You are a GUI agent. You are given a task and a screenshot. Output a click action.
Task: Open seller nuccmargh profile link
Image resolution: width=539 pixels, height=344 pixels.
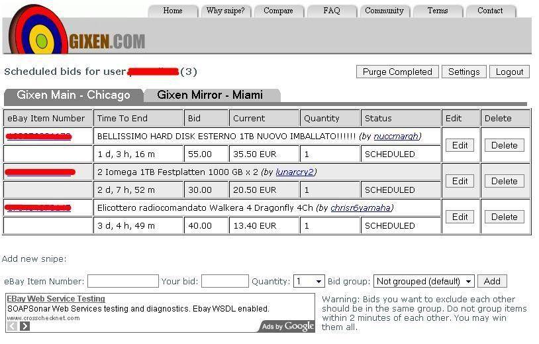(x=396, y=137)
